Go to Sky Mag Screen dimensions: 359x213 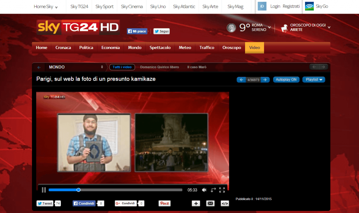click(x=235, y=7)
